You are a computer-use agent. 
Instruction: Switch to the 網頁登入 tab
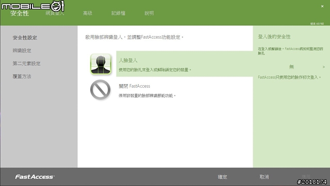pos(55,13)
